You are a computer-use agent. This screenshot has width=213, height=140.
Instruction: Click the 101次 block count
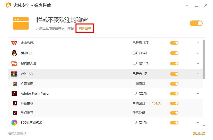pos(156,103)
